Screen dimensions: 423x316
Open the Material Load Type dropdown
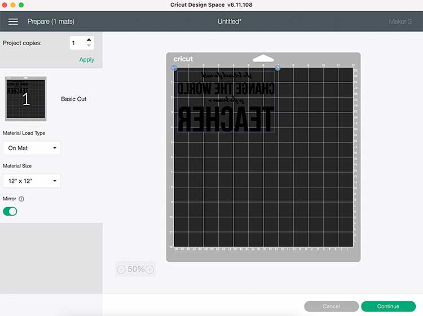coord(32,148)
